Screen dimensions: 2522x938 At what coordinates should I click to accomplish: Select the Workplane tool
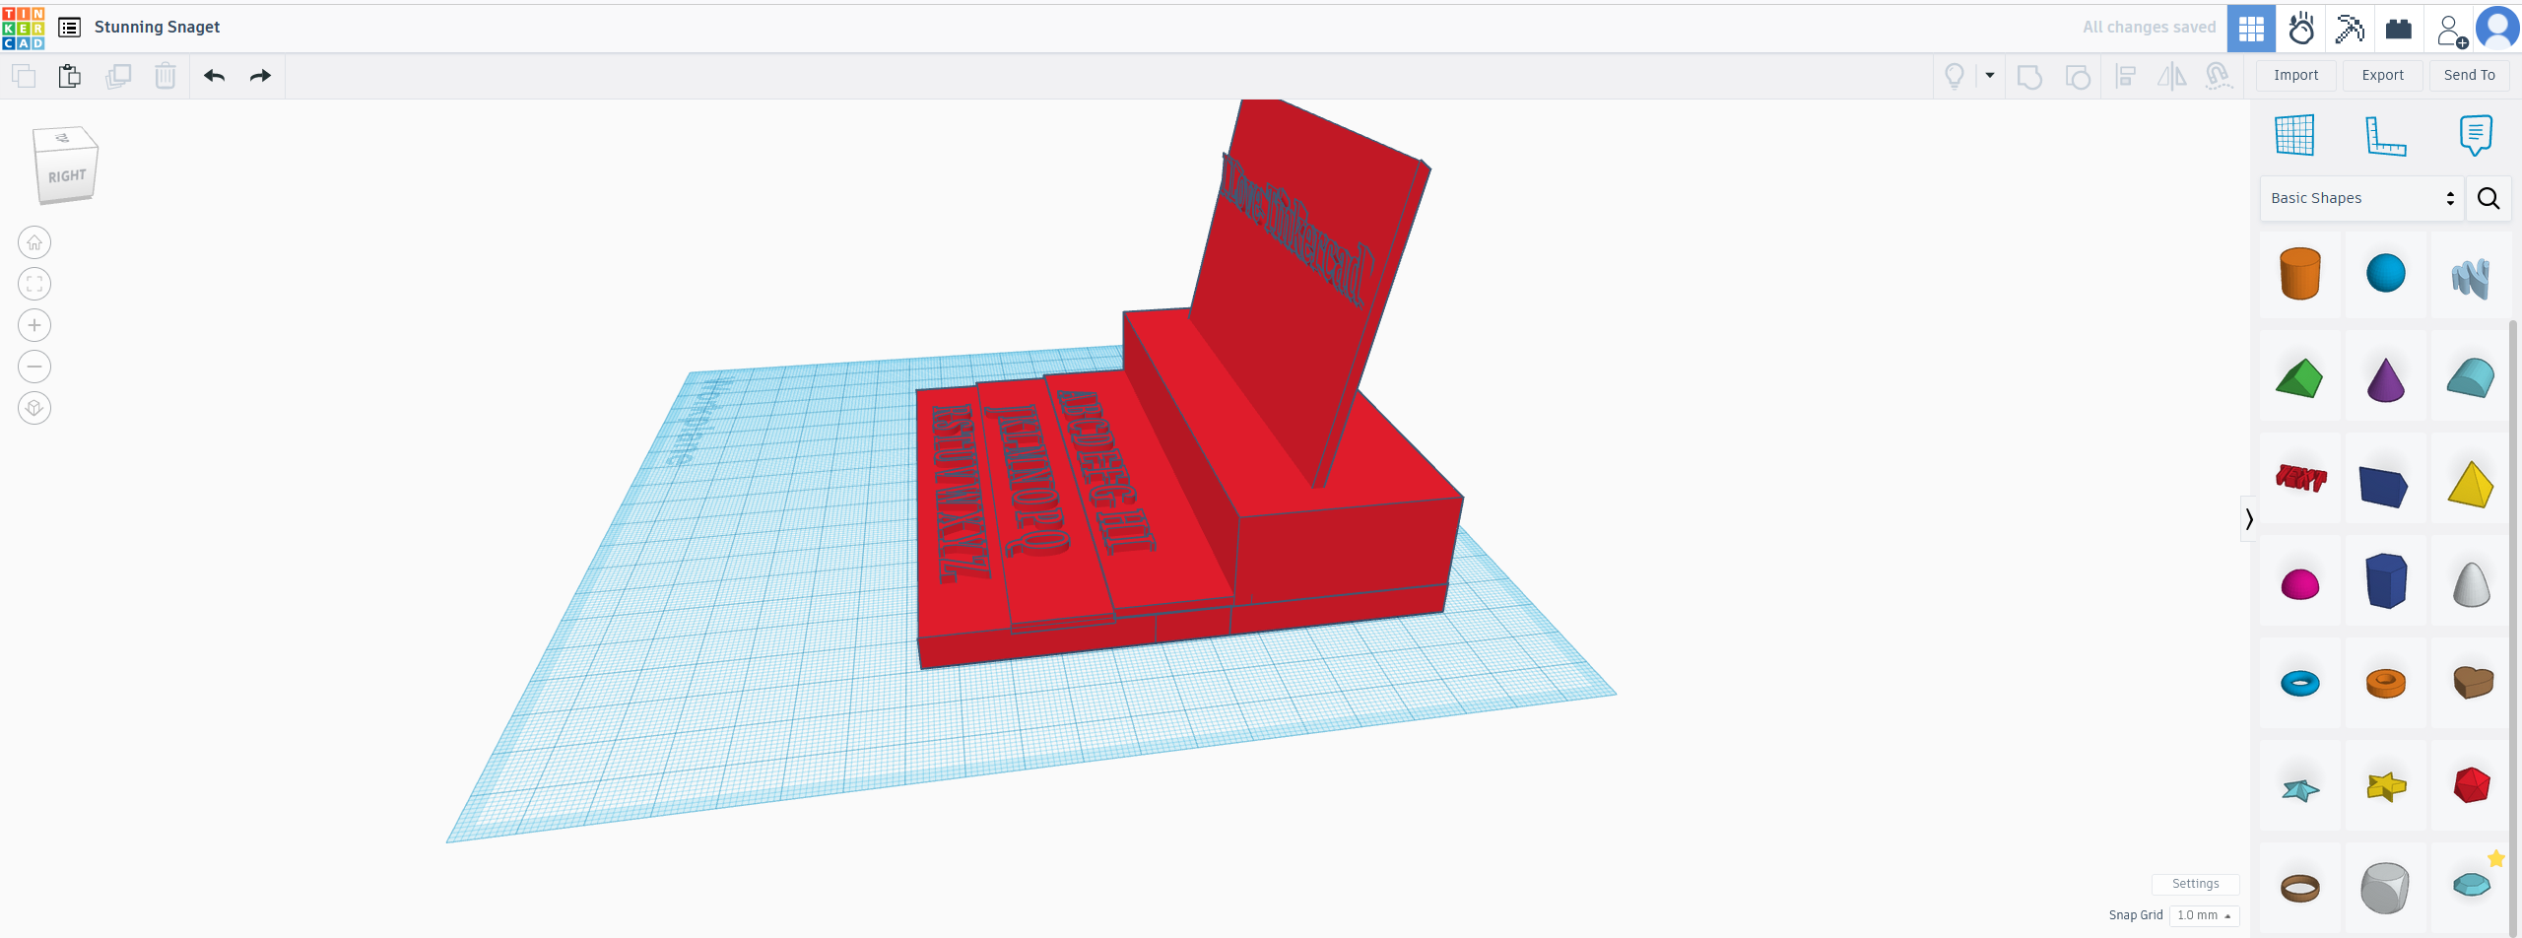(x=2294, y=135)
